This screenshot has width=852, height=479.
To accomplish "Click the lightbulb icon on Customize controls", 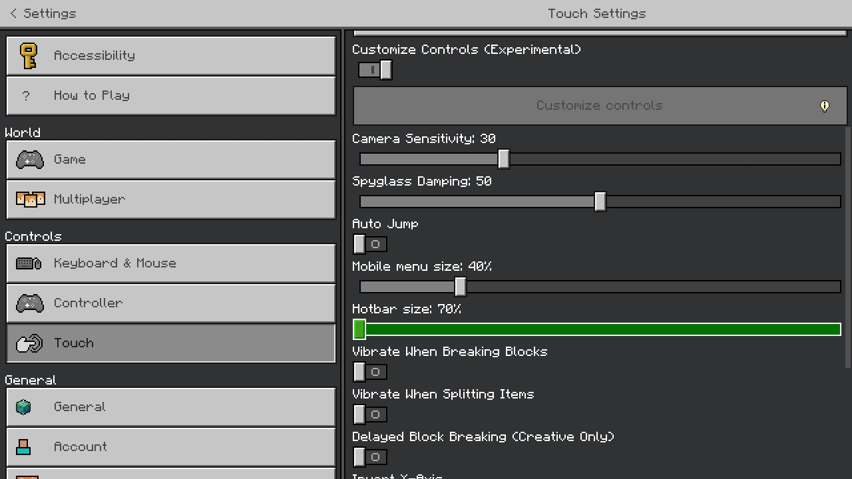I will coord(825,106).
